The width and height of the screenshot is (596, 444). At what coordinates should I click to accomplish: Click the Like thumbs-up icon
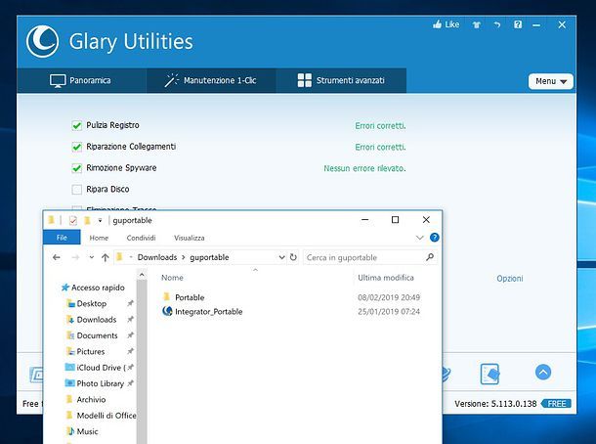(437, 24)
